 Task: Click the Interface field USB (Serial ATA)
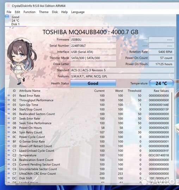click(x=93, y=52)
